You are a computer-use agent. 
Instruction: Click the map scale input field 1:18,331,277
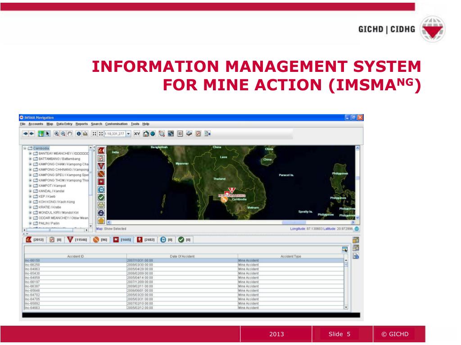(115, 134)
